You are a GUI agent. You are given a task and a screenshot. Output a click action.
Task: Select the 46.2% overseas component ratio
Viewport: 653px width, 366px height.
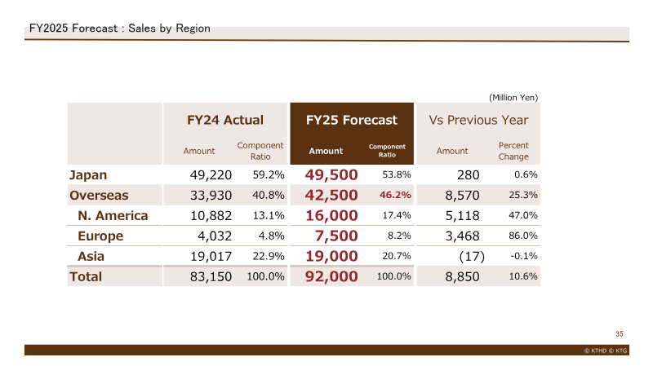click(x=395, y=195)
